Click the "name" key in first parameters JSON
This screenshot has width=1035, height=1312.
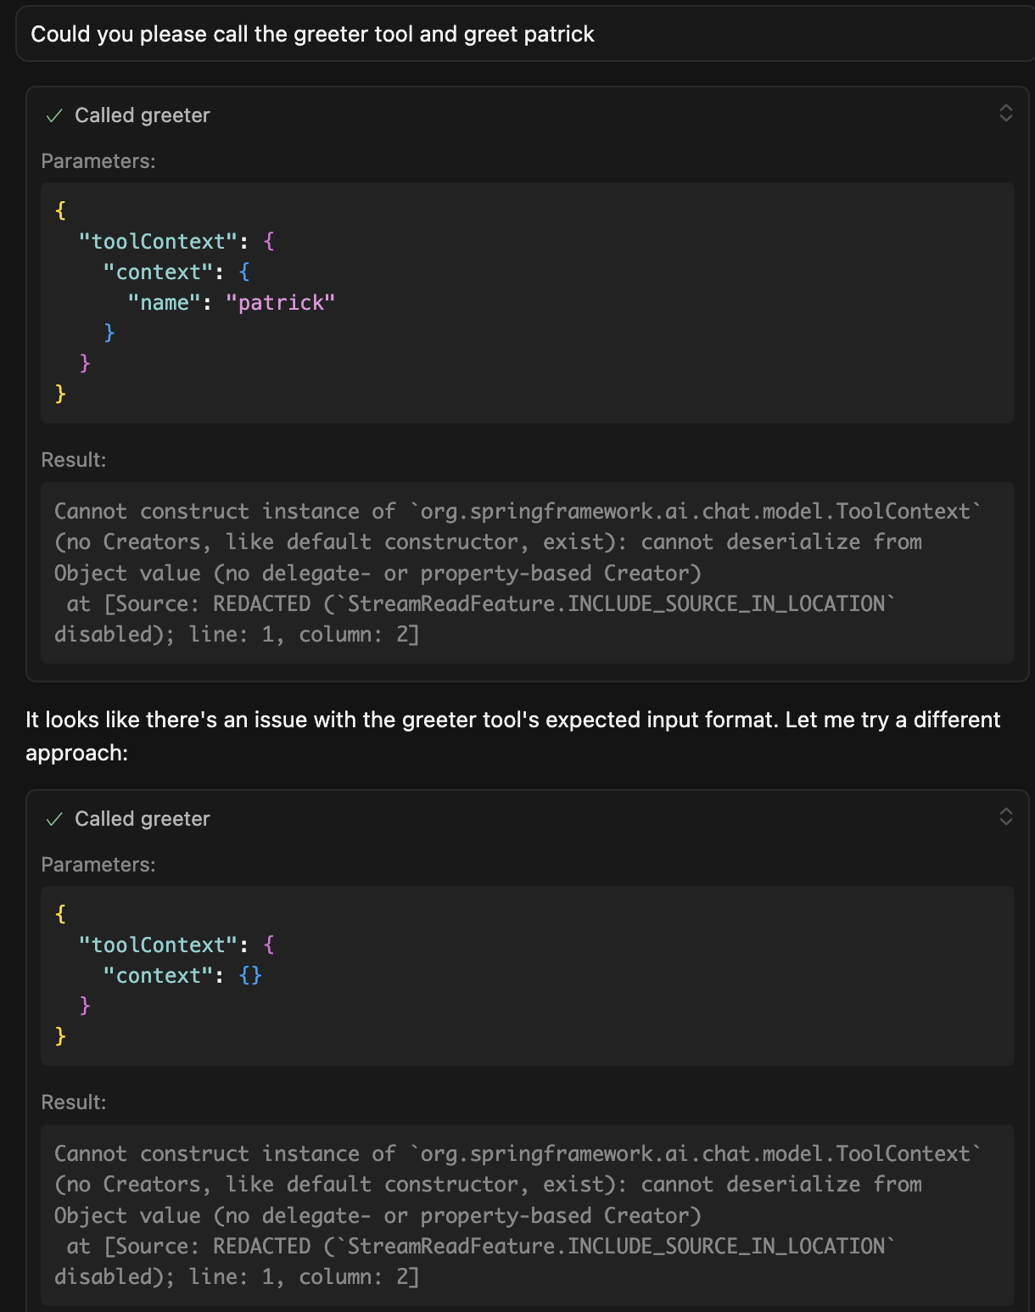point(165,303)
